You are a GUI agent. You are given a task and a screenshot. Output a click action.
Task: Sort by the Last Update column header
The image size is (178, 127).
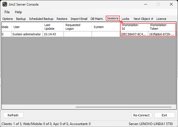pos(53,27)
